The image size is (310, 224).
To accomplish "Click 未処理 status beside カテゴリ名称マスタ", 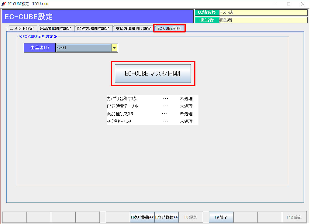I will [x=186, y=98].
